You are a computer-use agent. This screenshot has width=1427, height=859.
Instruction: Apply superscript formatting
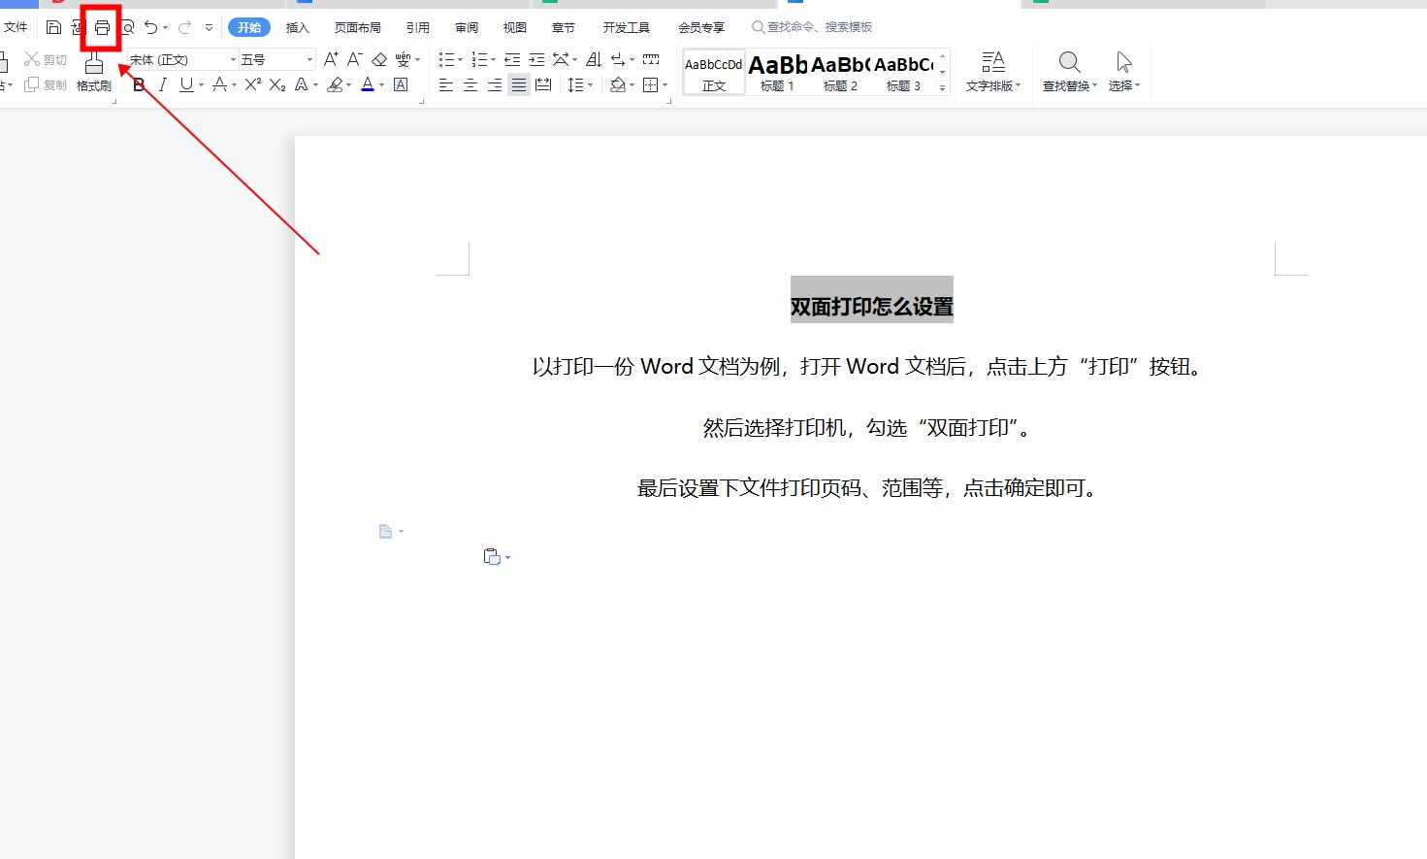[252, 85]
